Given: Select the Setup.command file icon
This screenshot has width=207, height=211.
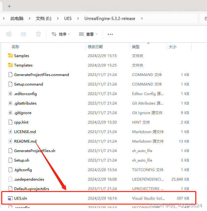Looking at the screenshot, I should [x=10, y=84].
